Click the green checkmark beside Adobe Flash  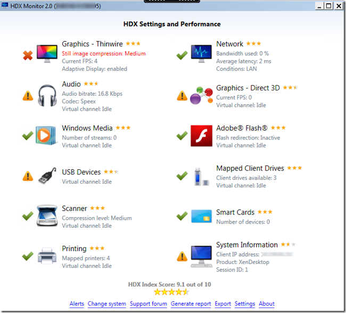tap(182, 136)
